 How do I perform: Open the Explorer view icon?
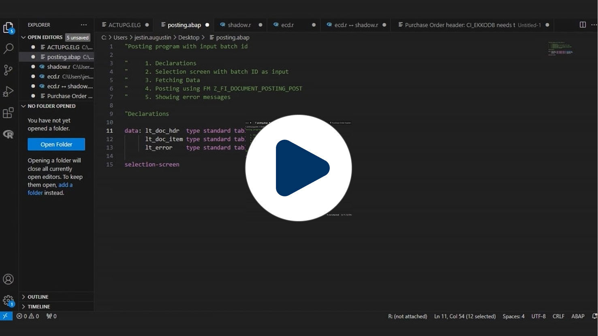coord(9,28)
